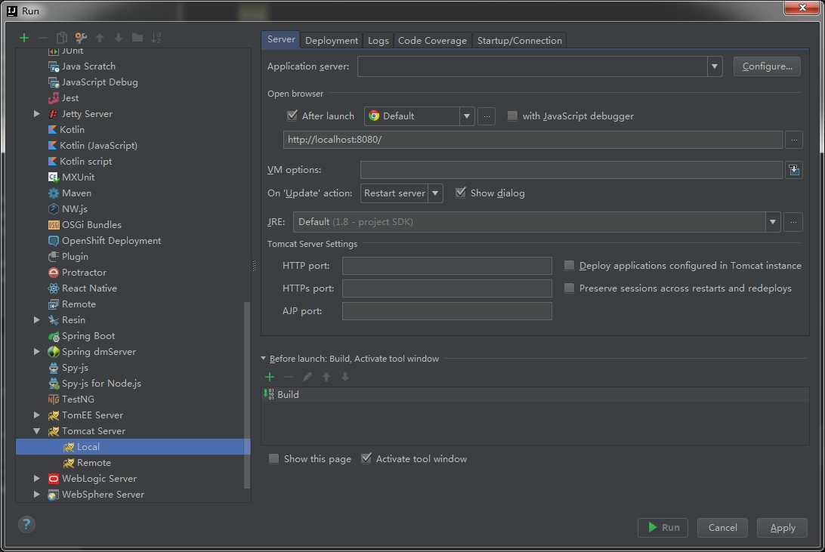Select MXUnit configuration type
The width and height of the screenshot is (825, 552).
(78, 177)
